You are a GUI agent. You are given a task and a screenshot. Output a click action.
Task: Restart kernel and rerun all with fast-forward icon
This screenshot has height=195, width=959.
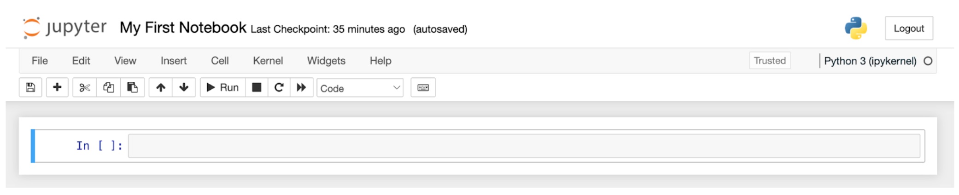(x=302, y=87)
